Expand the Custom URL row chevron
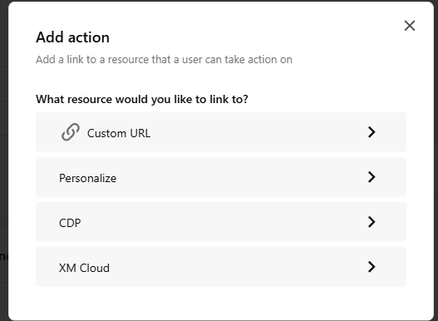The height and width of the screenshot is (321, 438). click(372, 132)
